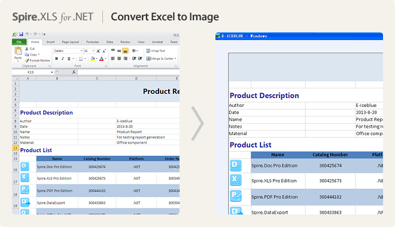
Task: Toggle italic formatting
Action: tap(62, 59)
